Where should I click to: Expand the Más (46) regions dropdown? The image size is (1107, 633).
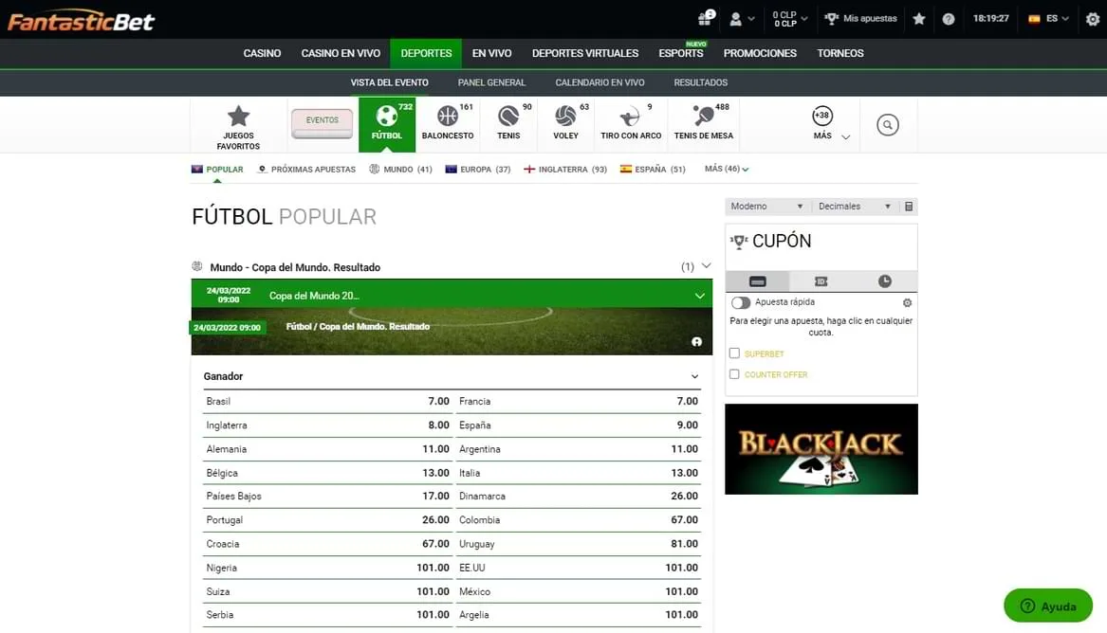727,170
